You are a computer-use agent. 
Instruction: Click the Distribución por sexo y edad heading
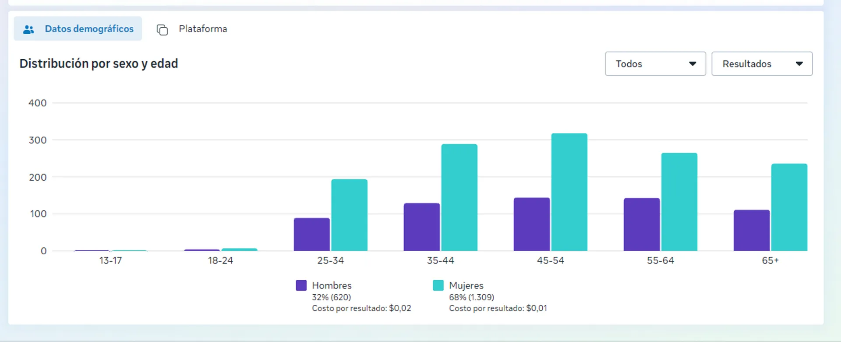[99, 64]
